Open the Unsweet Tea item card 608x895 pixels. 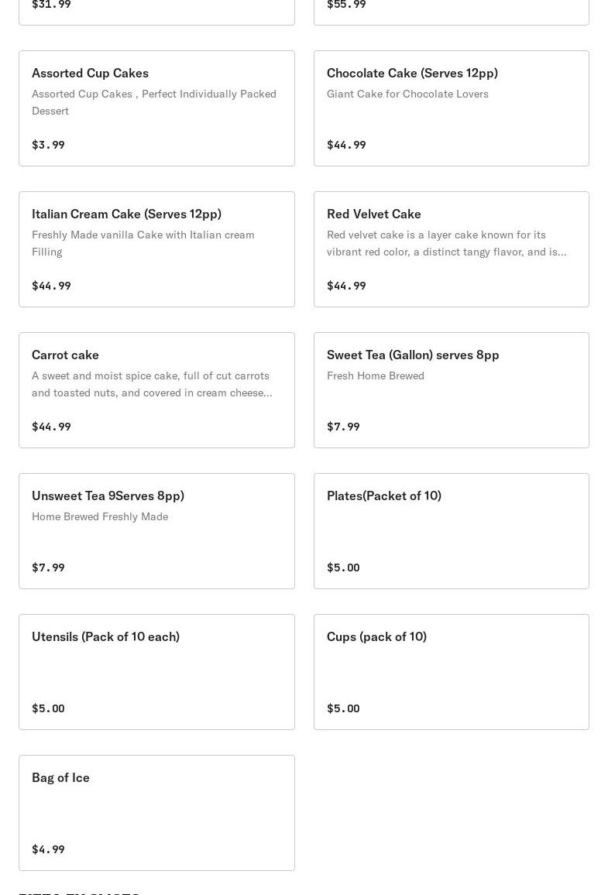coord(156,531)
